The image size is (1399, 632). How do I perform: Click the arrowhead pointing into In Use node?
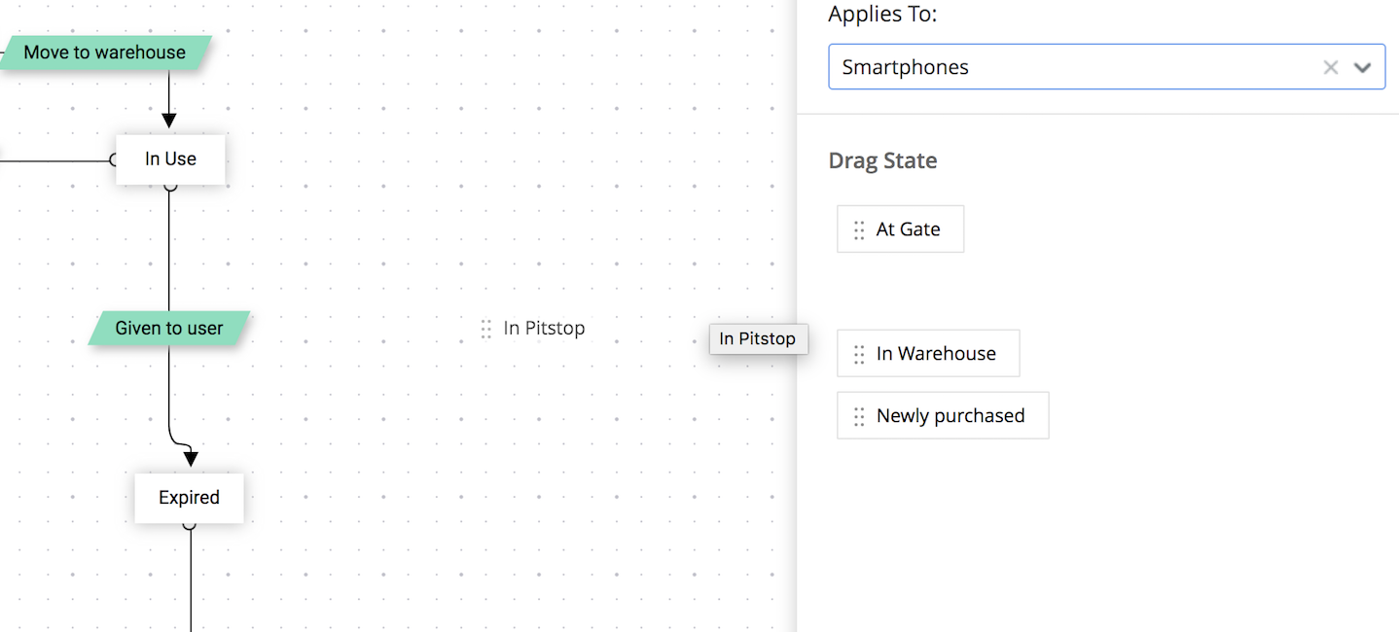coord(169,121)
